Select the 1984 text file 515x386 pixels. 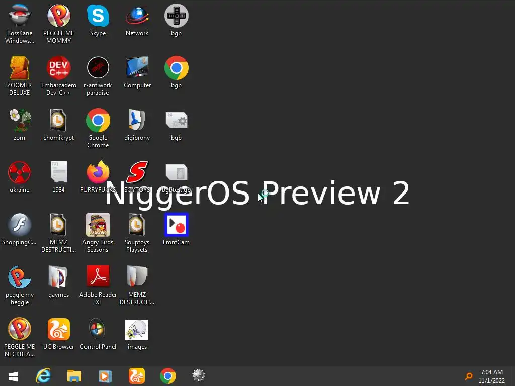(x=58, y=177)
